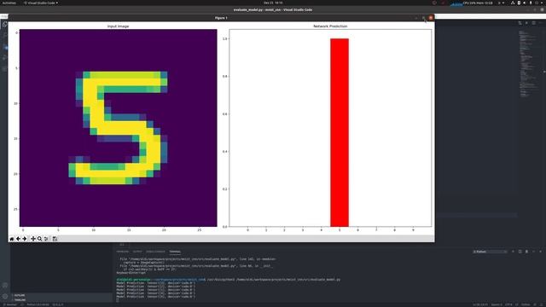The width and height of the screenshot is (546, 307).
Task: Switch to the Debug Console tab
Action: point(155,252)
